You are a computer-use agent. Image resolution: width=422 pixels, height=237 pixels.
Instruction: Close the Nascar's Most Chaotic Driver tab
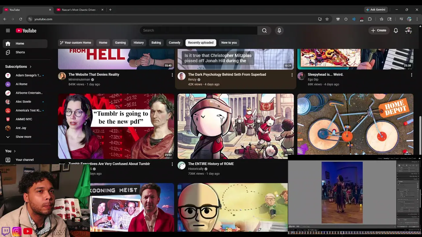[102, 10]
